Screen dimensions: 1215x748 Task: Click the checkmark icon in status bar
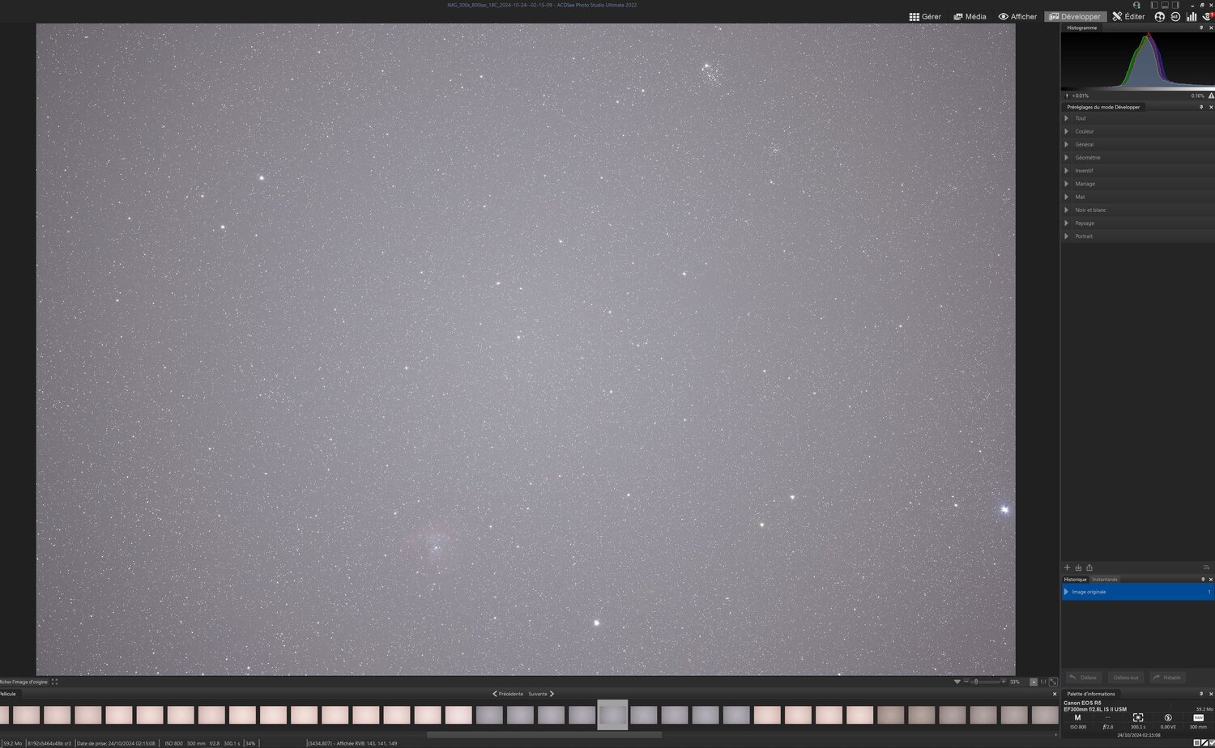(x=1212, y=743)
